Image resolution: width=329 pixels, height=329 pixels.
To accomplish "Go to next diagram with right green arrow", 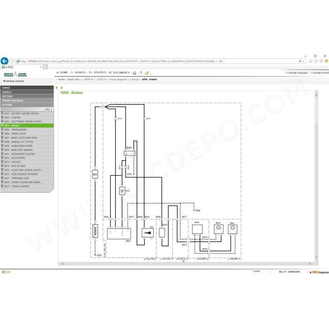I will pos(62,88).
